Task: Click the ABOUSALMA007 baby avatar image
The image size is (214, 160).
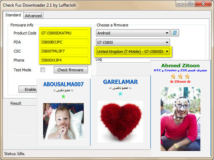Action: 64,121
